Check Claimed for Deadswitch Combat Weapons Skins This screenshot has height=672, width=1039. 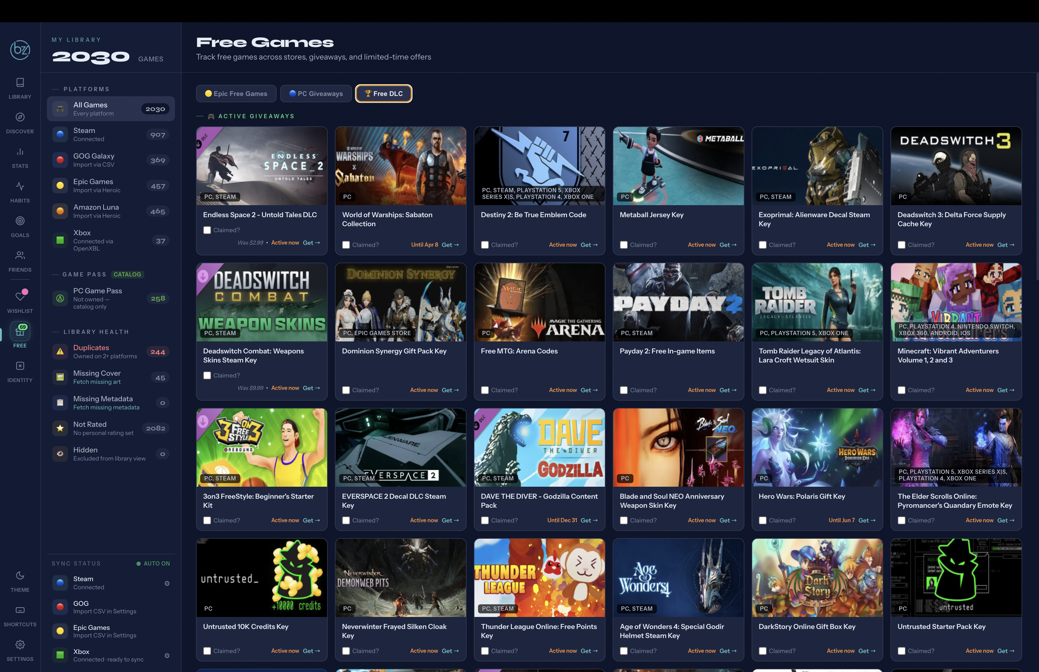pos(207,375)
